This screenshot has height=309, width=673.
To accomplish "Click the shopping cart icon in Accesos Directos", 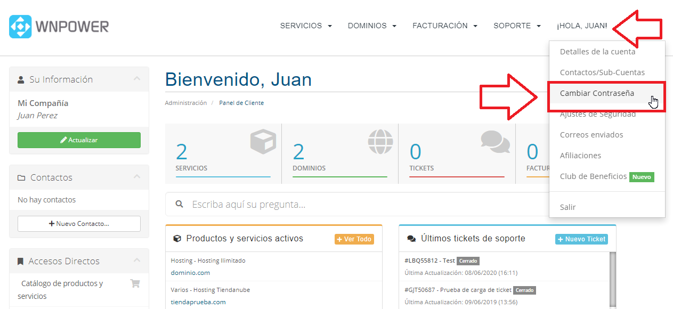I will (x=135, y=284).
